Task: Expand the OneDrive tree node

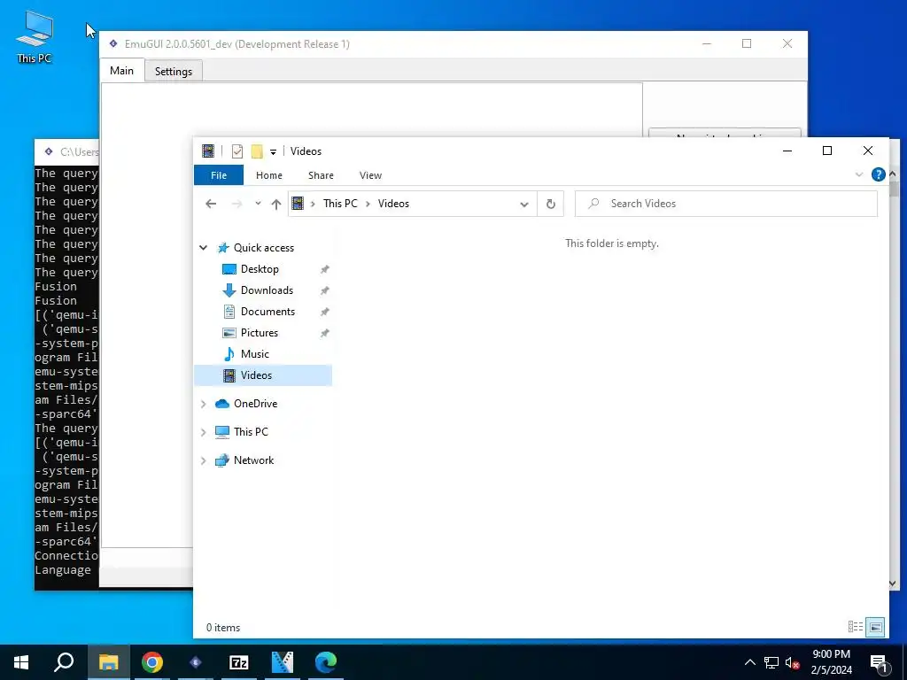Action: pyautogui.click(x=203, y=404)
